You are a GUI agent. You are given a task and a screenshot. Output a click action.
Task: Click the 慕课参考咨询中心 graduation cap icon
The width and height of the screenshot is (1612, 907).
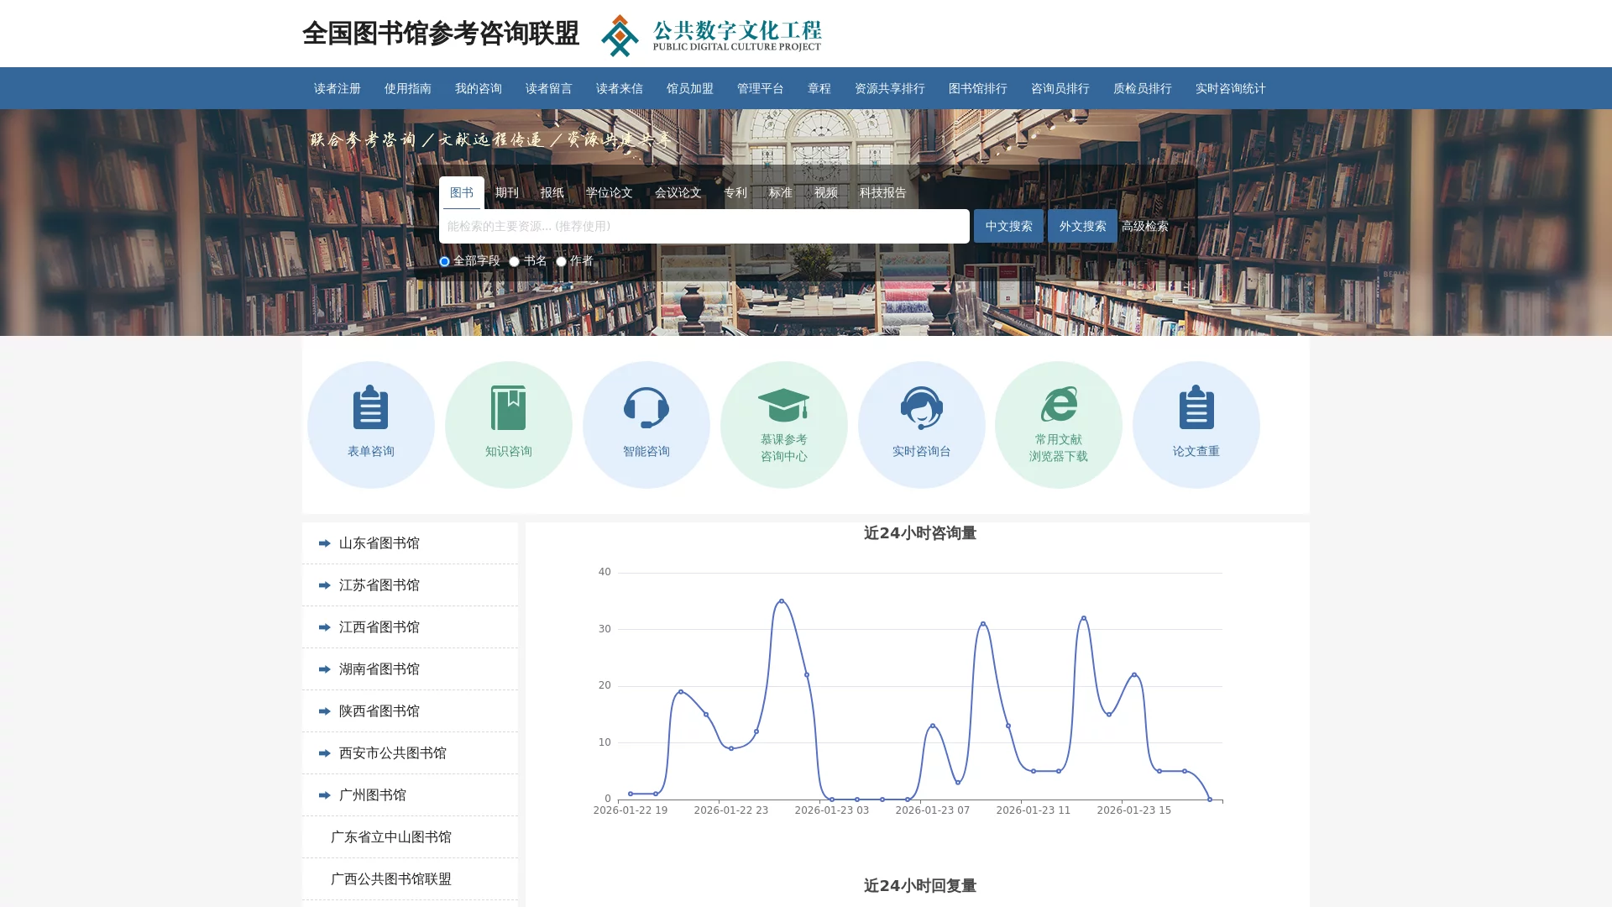click(x=784, y=406)
